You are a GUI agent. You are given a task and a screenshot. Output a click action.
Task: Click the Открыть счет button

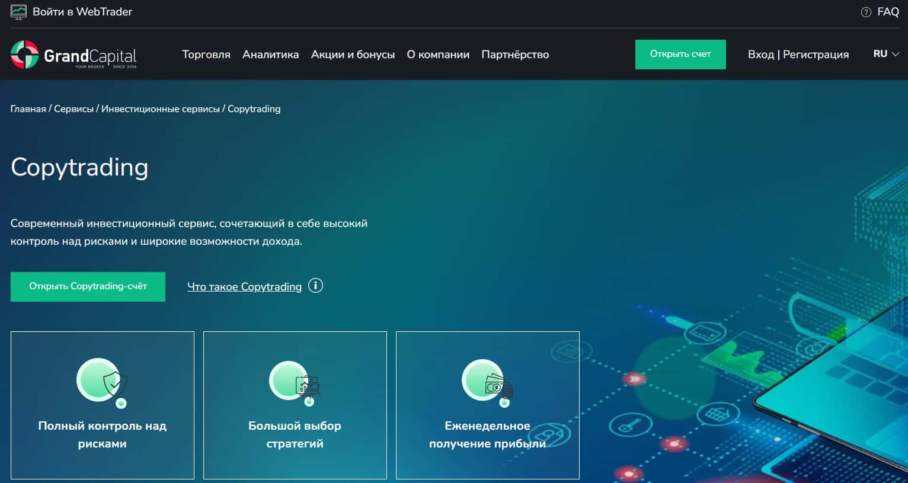[680, 55]
